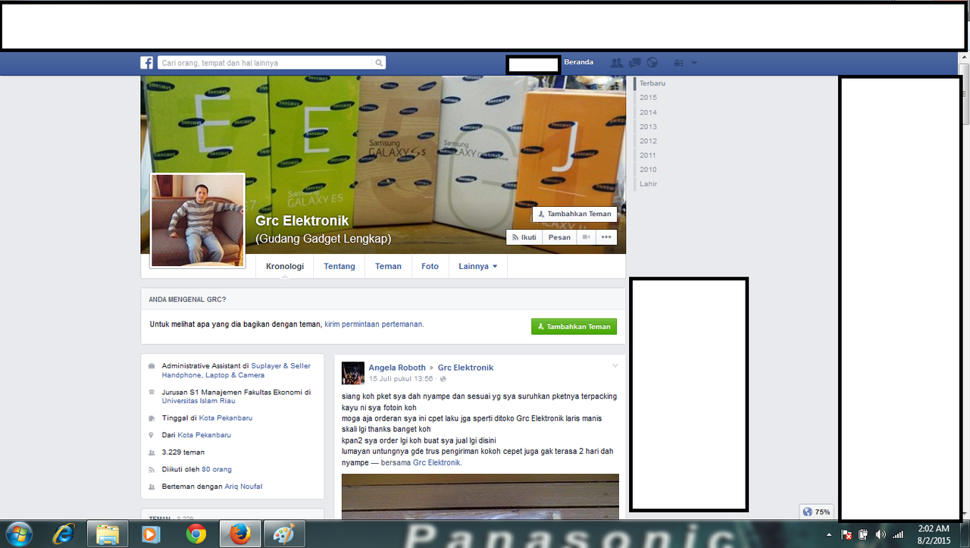
Task: Click the video call icon button
Action: 587,237
